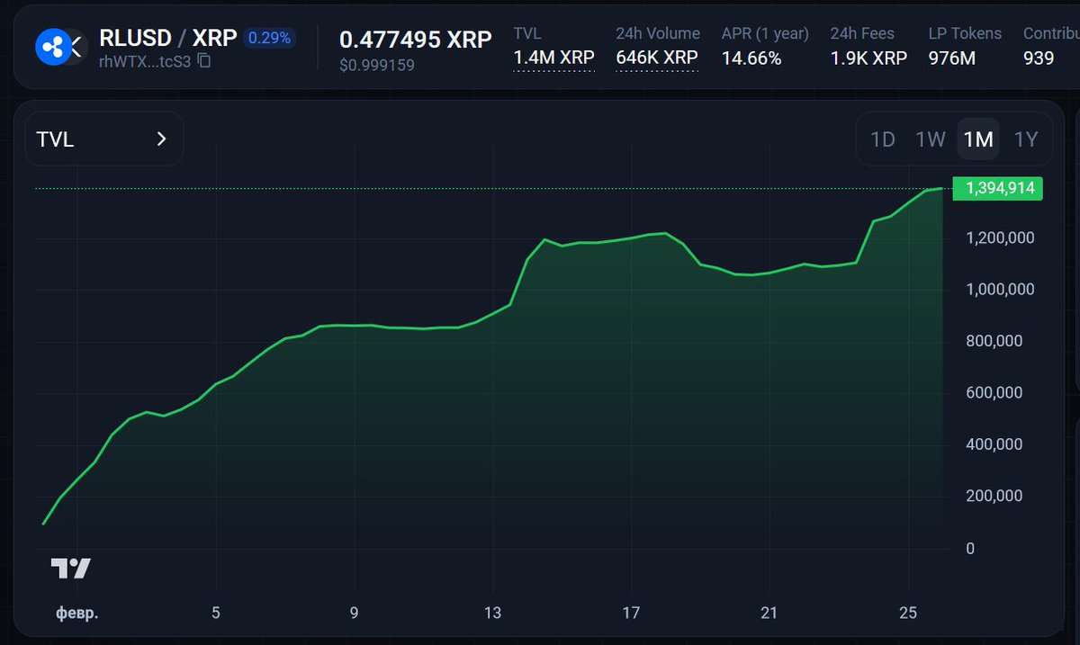
Task: Click the APR (1 year) header label
Action: coord(765,33)
